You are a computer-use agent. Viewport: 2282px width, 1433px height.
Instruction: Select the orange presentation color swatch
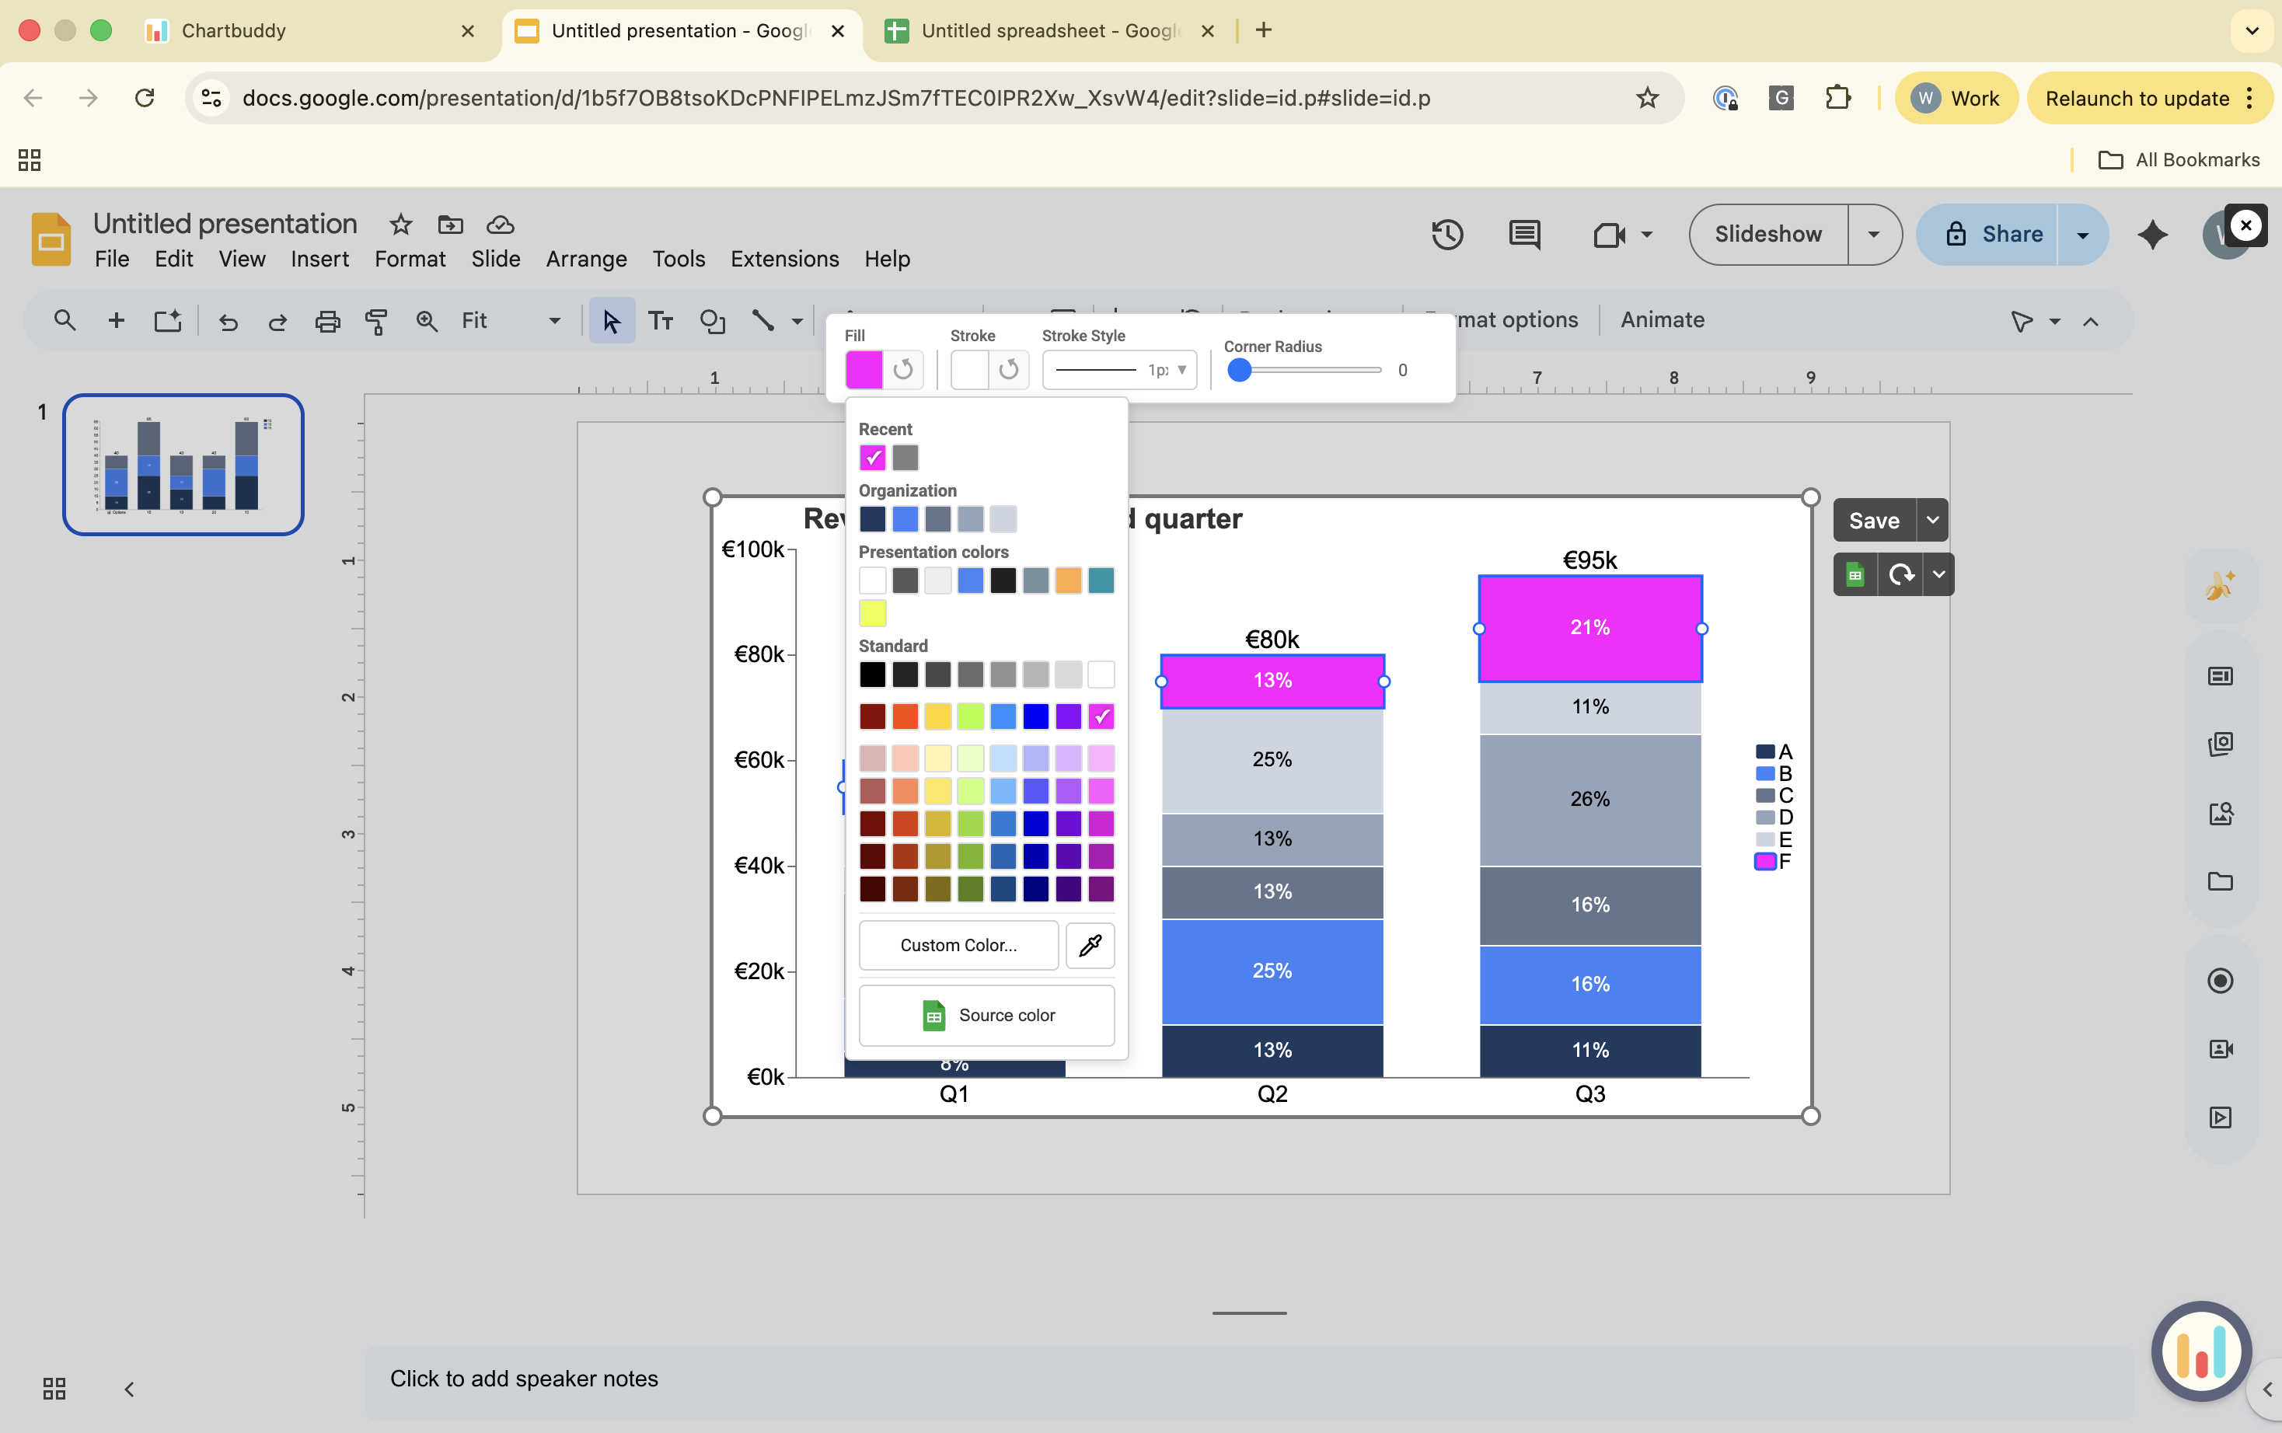pos(1068,580)
